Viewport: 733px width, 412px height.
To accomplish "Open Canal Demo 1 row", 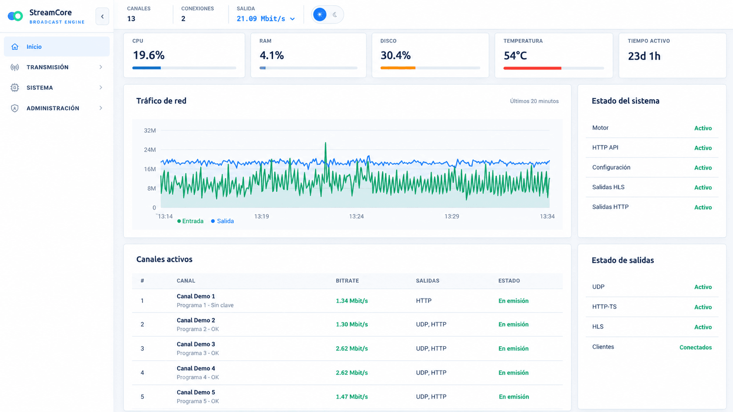I will pos(347,301).
